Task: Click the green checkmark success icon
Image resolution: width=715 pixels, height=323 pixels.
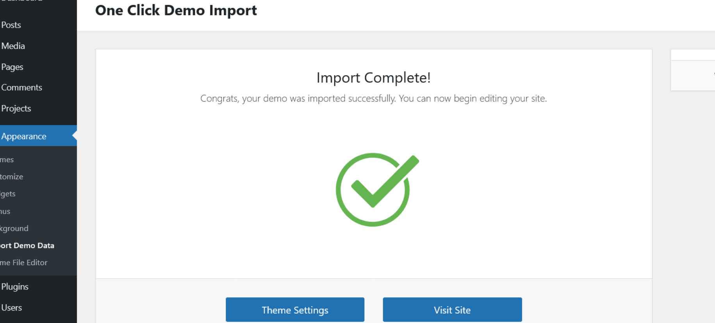Action: pos(377,189)
